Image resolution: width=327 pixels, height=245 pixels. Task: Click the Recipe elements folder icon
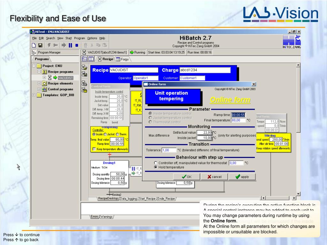point(44,83)
